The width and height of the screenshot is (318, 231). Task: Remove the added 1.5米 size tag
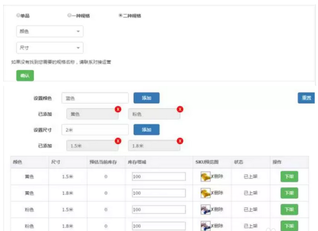tap(118, 141)
